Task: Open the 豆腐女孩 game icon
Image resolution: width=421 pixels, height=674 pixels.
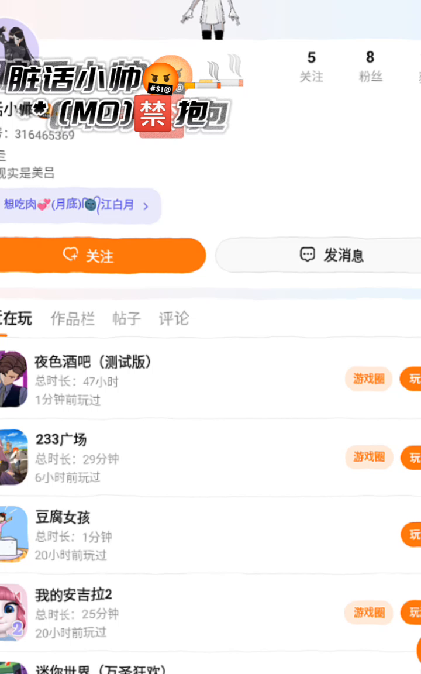Action: (13, 534)
